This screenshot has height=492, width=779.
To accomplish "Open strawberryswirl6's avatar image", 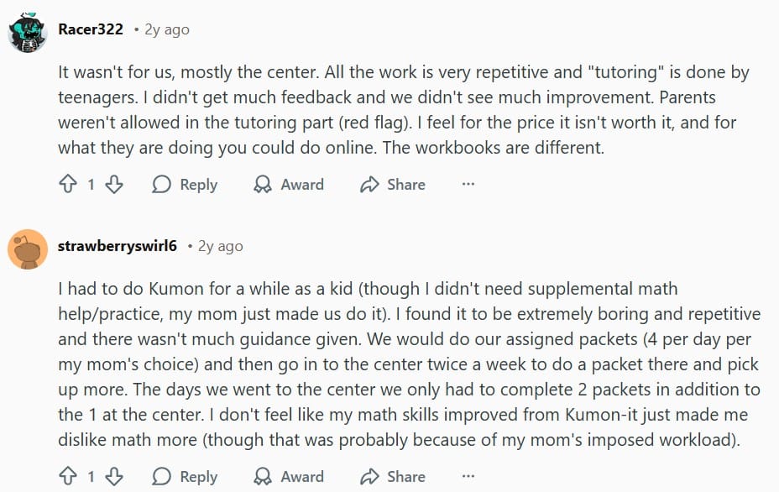I will click(x=28, y=248).
